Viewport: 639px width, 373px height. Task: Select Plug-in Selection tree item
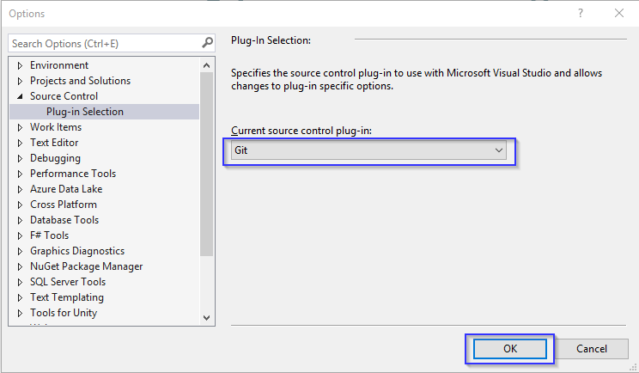(85, 112)
